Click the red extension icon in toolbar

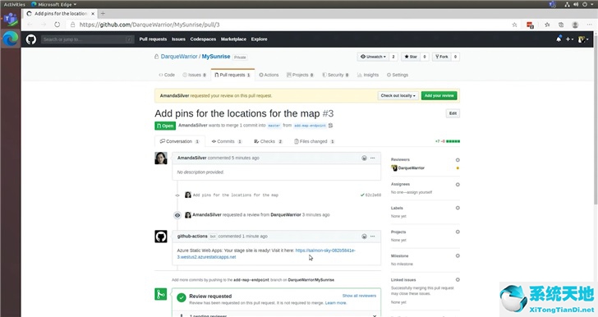530,25
